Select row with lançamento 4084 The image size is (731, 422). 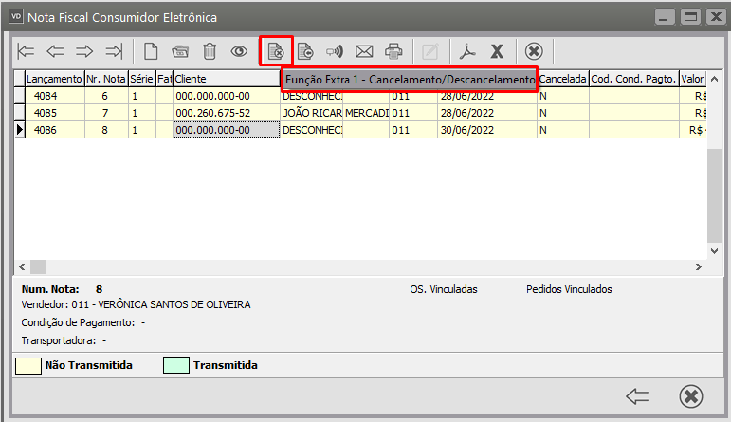click(x=54, y=96)
